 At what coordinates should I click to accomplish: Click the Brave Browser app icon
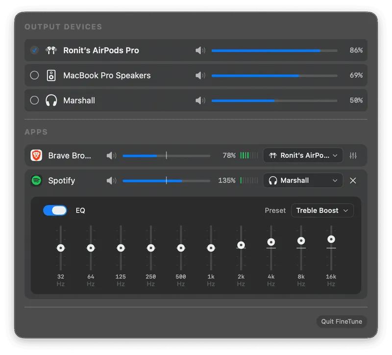tap(36, 155)
